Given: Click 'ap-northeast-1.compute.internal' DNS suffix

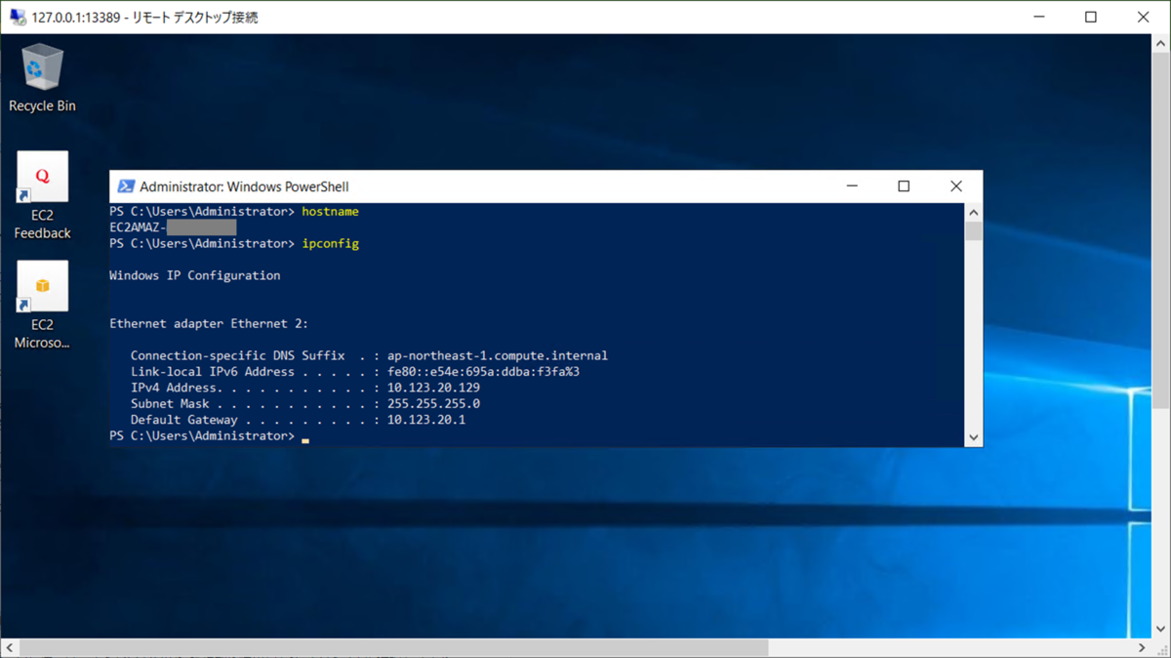Looking at the screenshot, I should (498, 356).
